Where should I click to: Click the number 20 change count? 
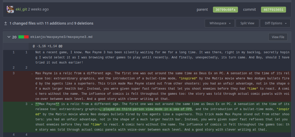[x=14, y=37]
